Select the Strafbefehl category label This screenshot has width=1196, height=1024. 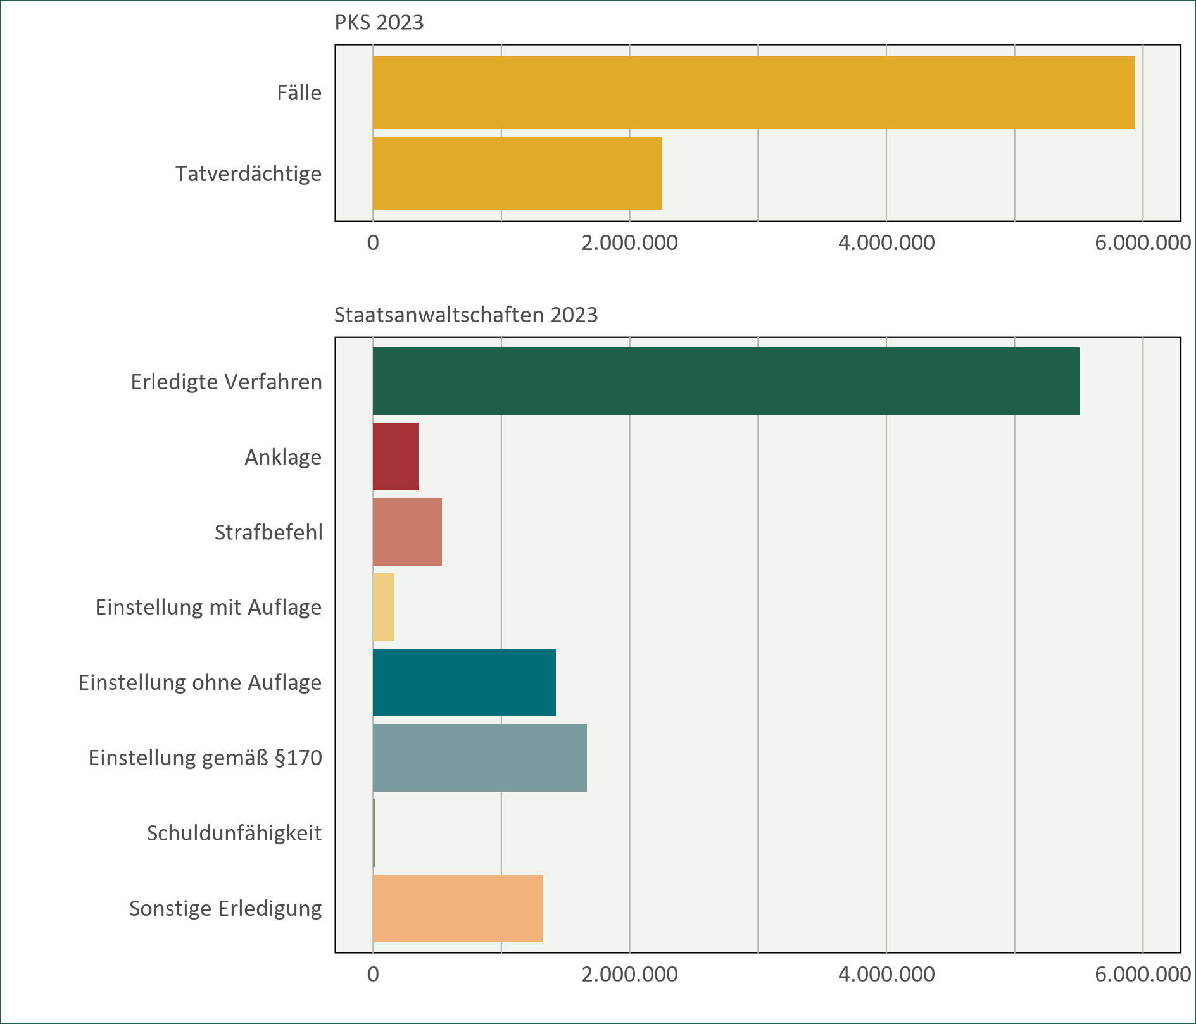[268, 532]
